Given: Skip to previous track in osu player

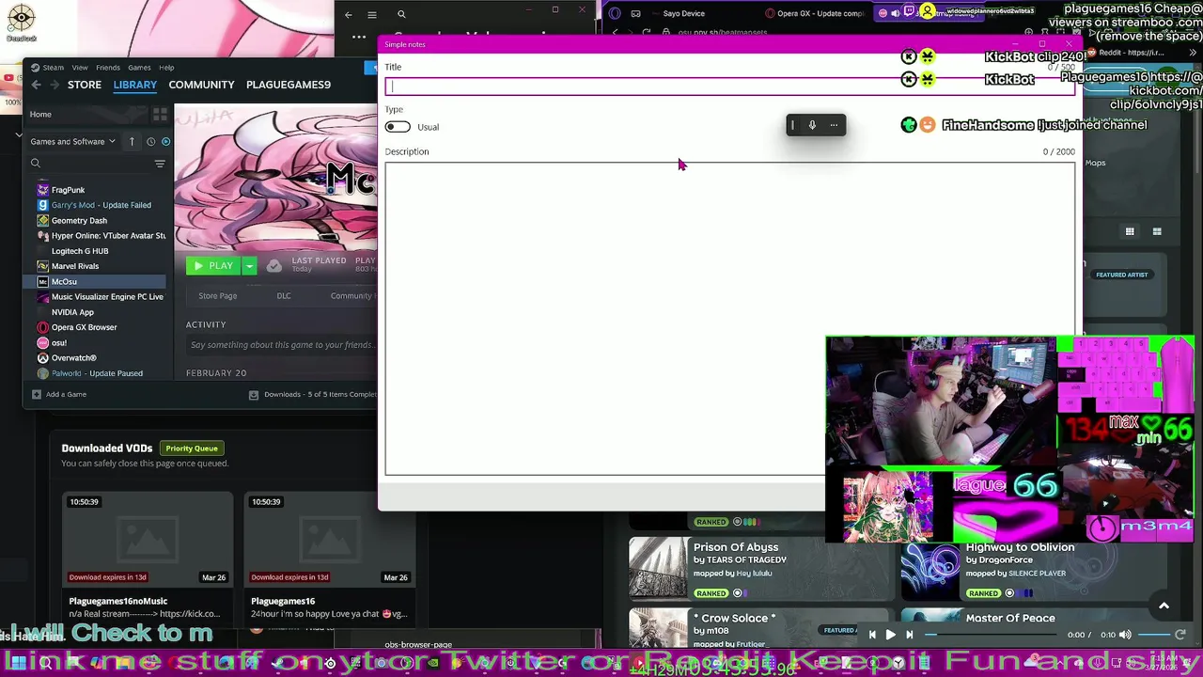Looking at the screenshot, I should (x=872, y=635).
